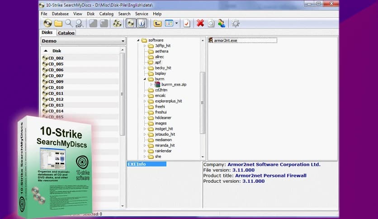This screenshot has width=378, height=219.
Task: Select disk CD_012
Action: (x=56, y=99)
